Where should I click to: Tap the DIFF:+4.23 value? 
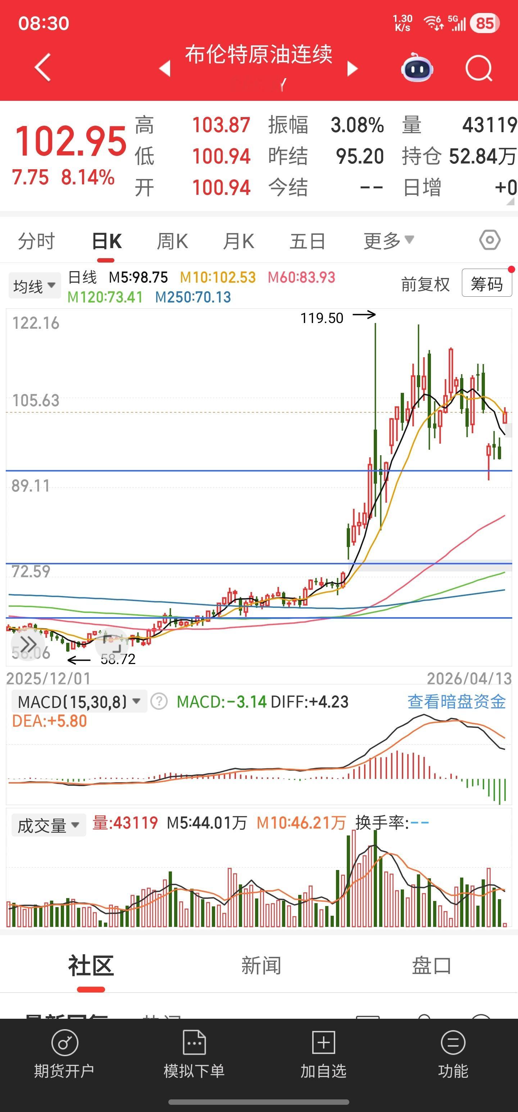pos(310,701)
